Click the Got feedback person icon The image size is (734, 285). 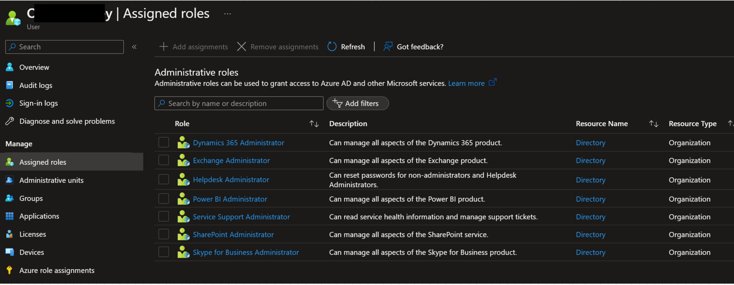point(388,47)
